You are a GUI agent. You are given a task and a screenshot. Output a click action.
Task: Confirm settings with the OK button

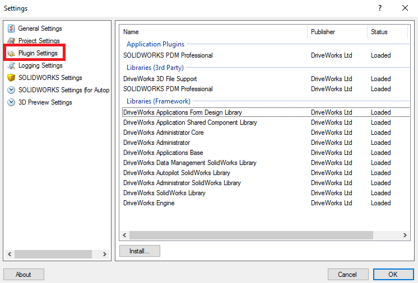pyautogui.click(x=393, y=274)
